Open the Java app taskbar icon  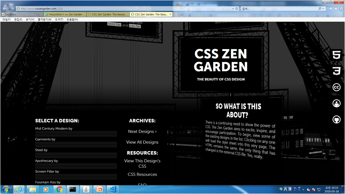coord(86,189)
